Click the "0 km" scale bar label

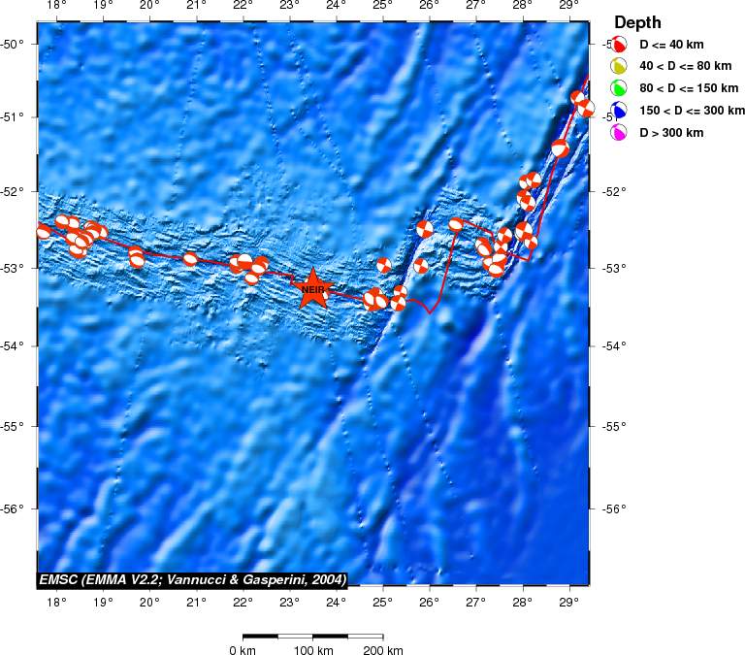tap(242, 650)
